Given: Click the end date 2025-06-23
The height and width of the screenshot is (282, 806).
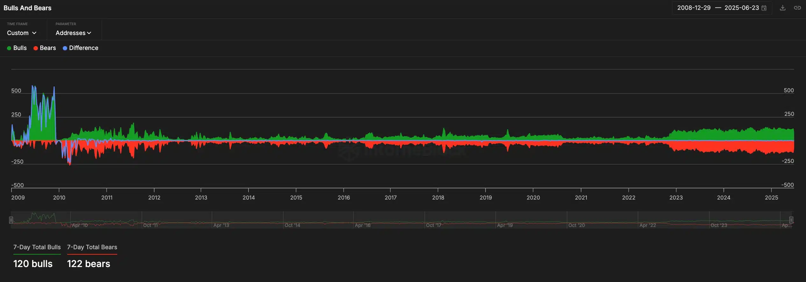Looking at the screenshot, I should point(741,8).
